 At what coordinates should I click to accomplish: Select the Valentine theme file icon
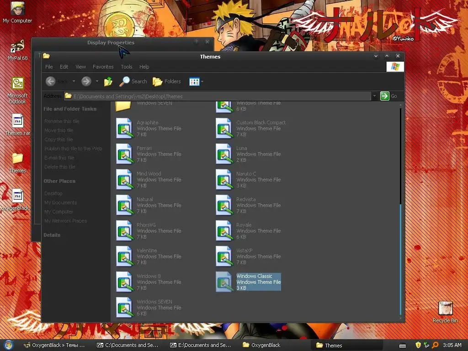124,256
